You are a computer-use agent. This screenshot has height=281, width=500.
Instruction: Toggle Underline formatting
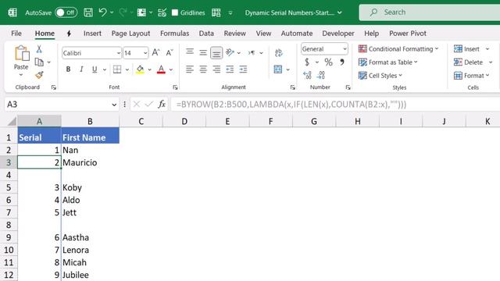pos(95,69)
